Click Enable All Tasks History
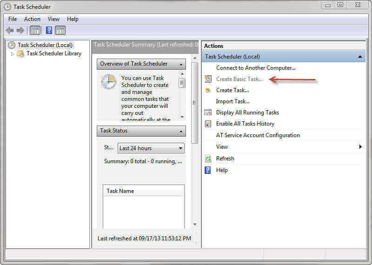Image resolution: width=372 pixels, height=265 pixels. pyautogui.click(x=246, y=124)
